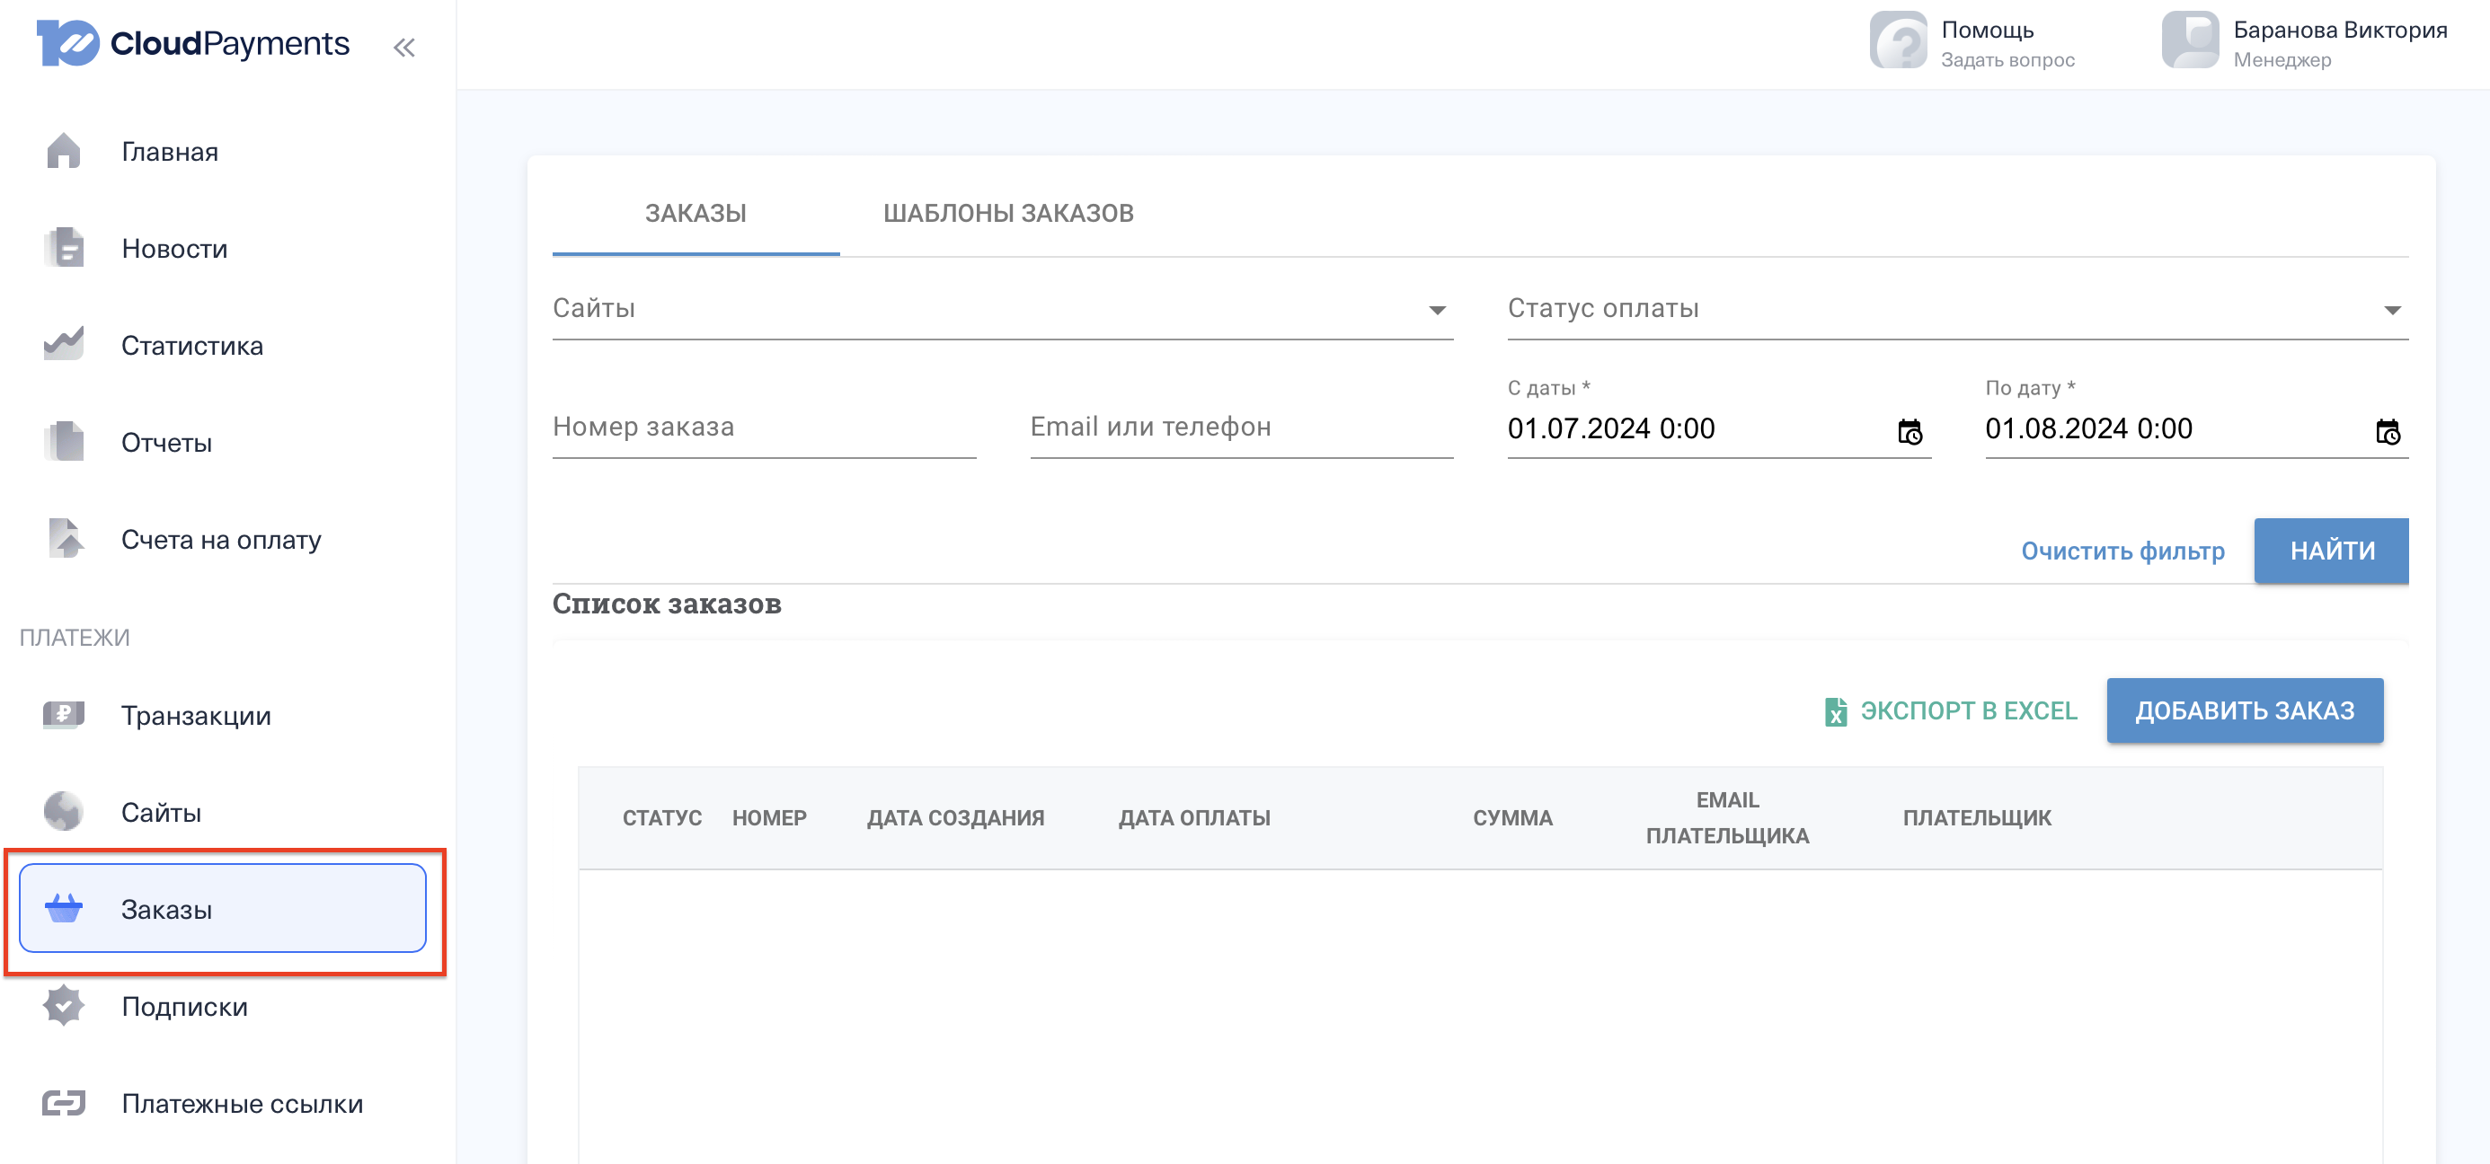Click the help question mark icon
The height and width of the screenshot is (1164, 2490).
pyautogui.click(x=1899, y=40)
